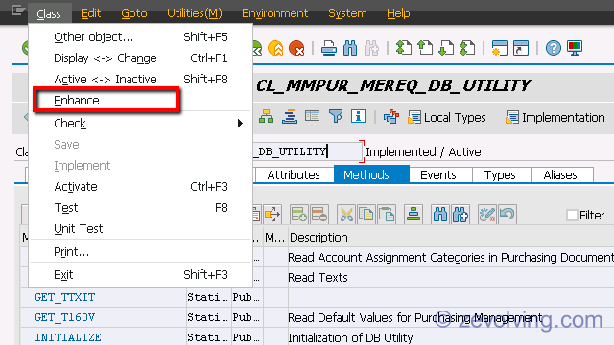Click the Print icon in toolbar
This screenshot has width=614, height=345.
tap(328, 49)
